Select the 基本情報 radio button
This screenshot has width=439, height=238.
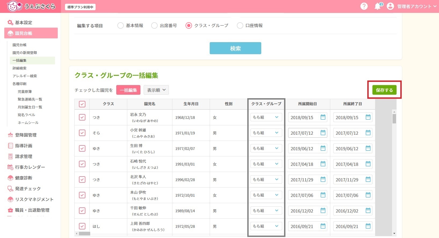[x=121, y=25]
